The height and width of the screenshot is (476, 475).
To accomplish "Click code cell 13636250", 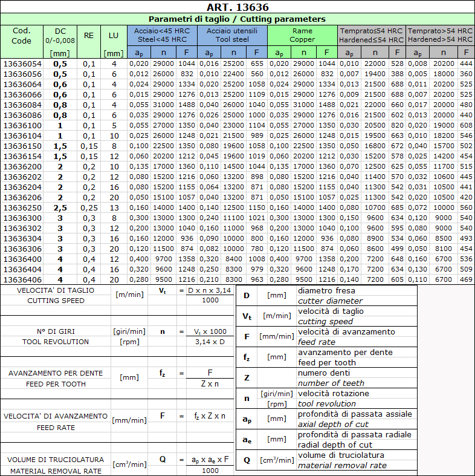I will coord(23,207).
